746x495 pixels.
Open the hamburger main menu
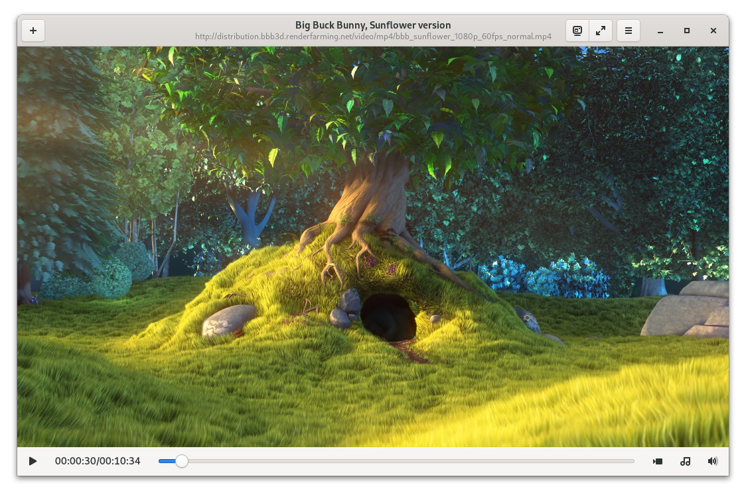[629, 31]
